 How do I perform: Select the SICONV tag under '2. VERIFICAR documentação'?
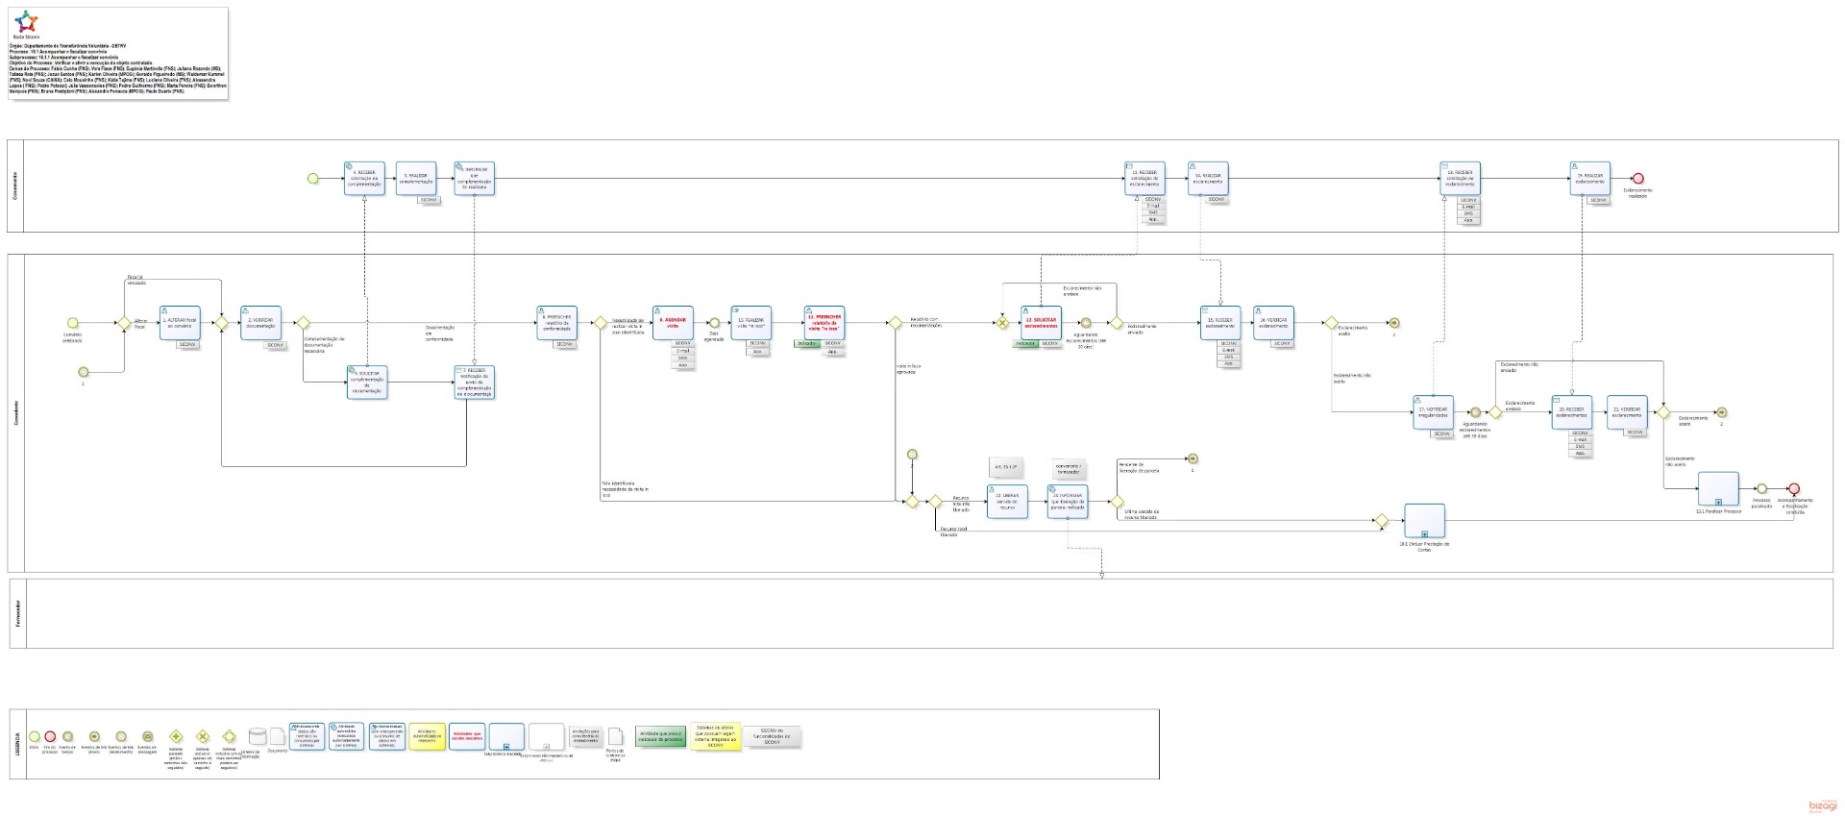(275, 345)
